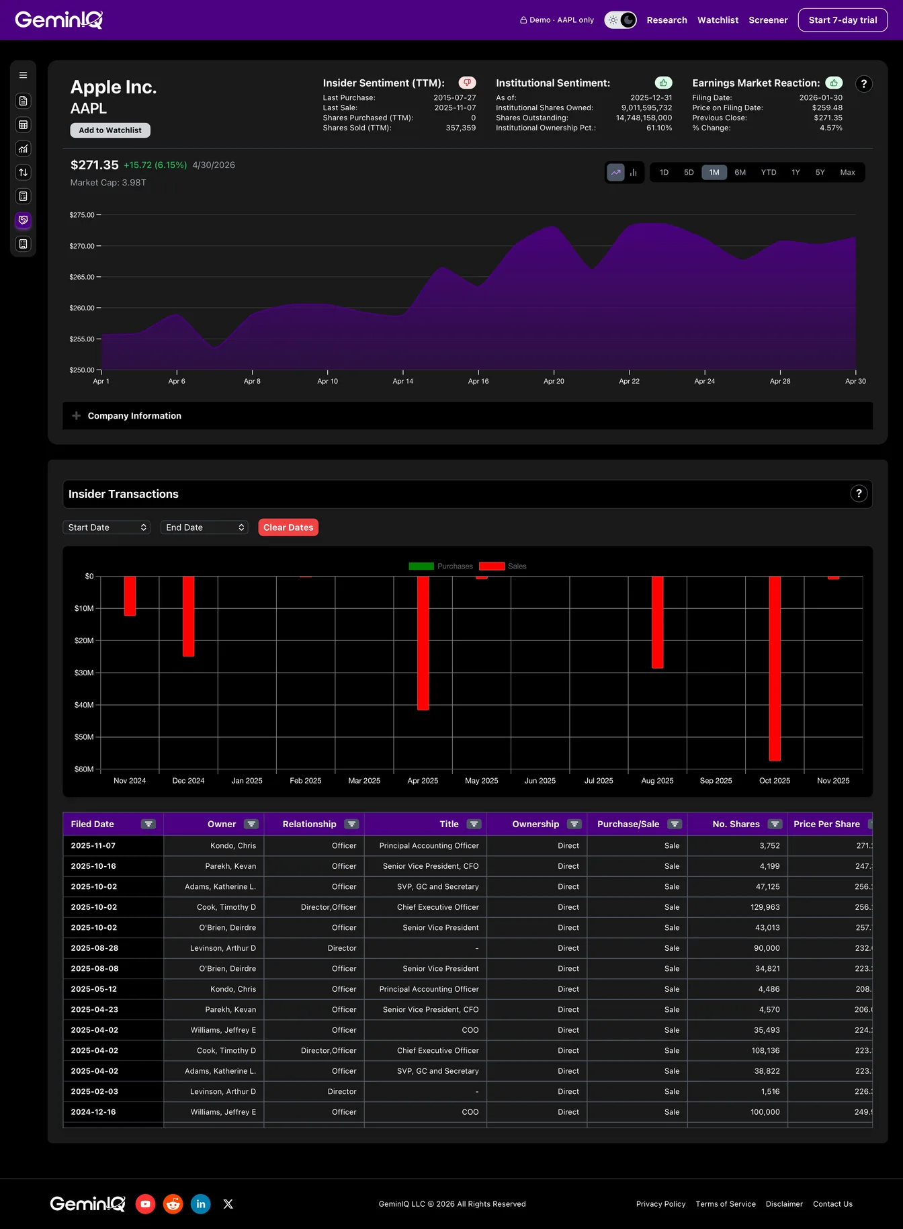Select the handshake insider sidebar icon
The image size is (903, 1229).
23,220
